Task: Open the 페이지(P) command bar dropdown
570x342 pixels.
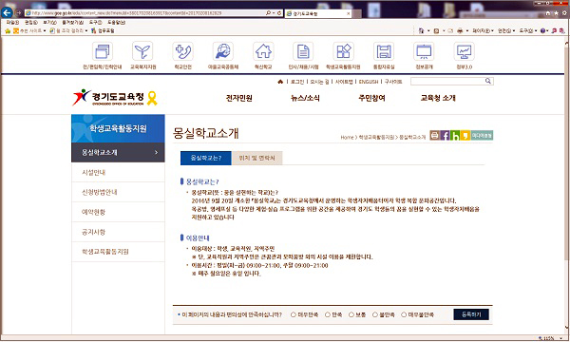Action: [483, 31]
